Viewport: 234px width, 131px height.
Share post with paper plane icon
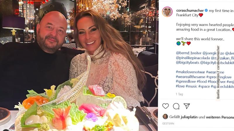tap(187, 106)
